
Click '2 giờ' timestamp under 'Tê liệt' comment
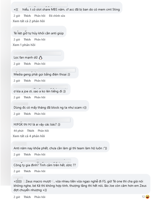(x=17, y=40)
